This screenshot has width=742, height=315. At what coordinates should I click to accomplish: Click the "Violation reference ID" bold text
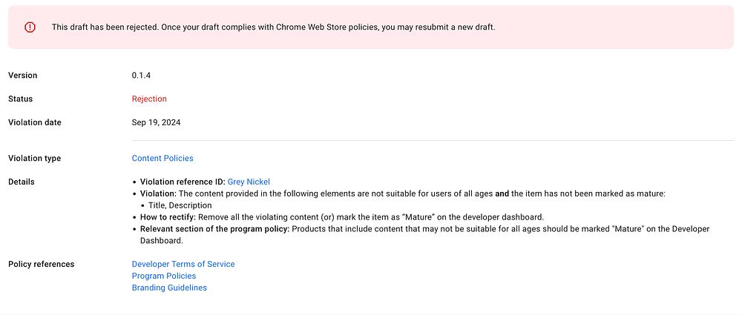point(183,182)
